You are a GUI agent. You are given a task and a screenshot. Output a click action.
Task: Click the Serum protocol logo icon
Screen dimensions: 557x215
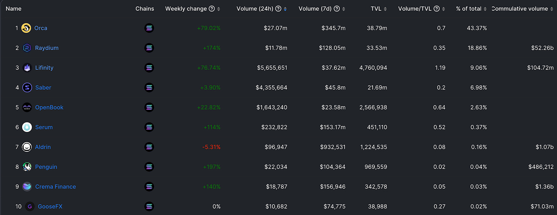[27, 127]
